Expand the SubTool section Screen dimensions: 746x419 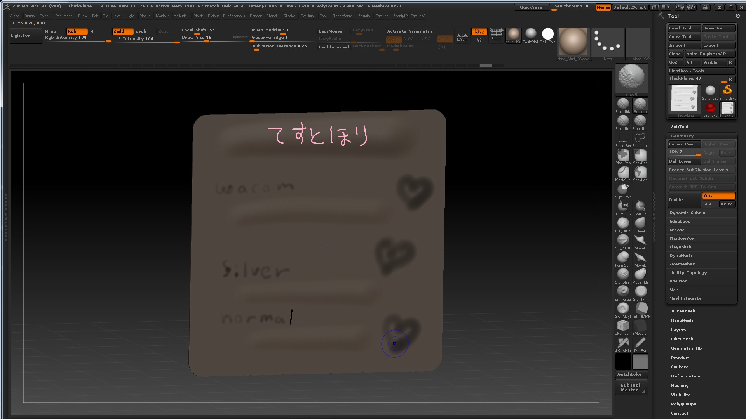tap(680, 127)
